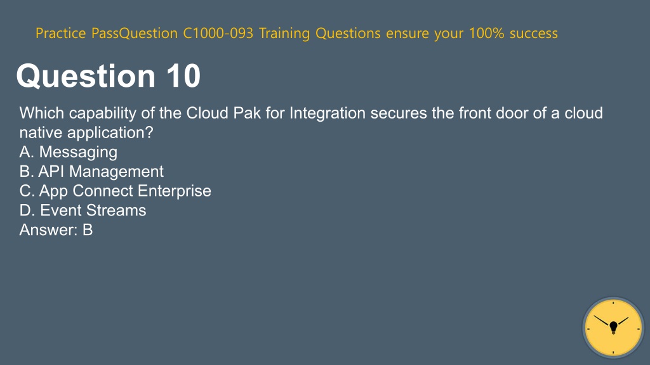Click the light bulb inside the clock
The width and height of the screenshot is (650, 365).
[x=614, y=328]
